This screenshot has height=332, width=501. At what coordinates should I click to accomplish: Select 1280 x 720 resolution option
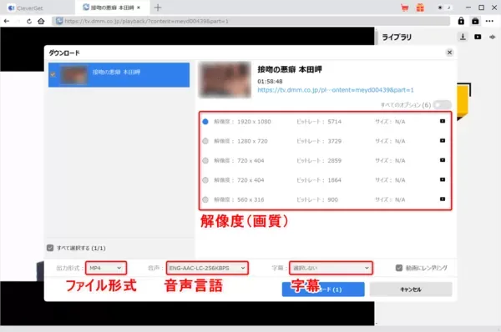[205, 141]
